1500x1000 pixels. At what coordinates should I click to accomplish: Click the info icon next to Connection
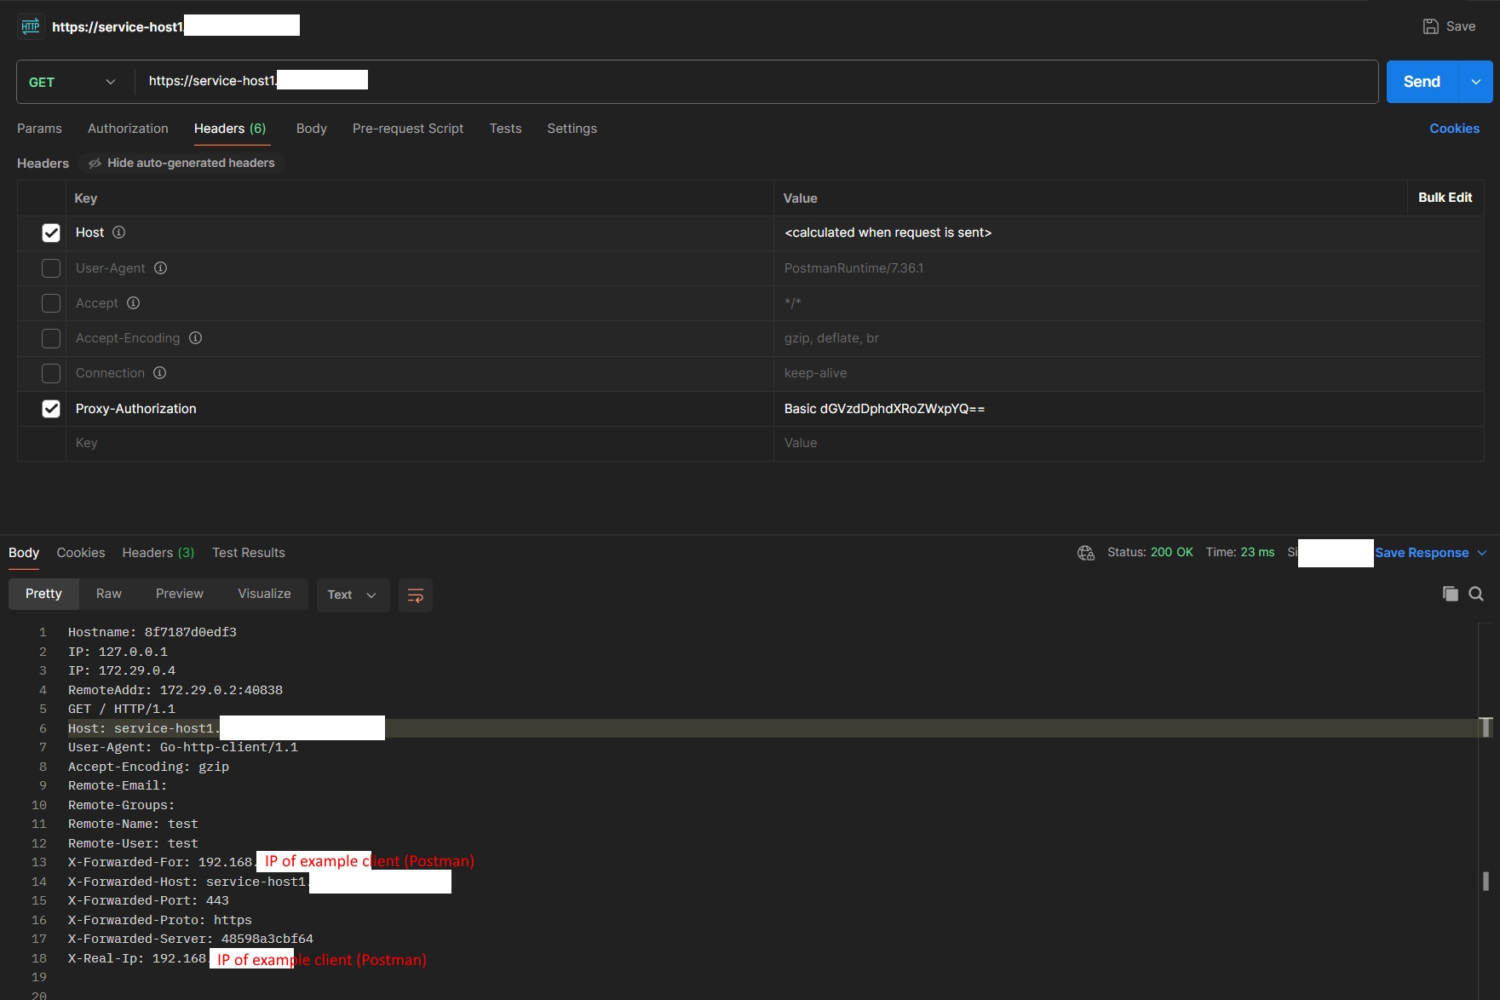click(159, 372)
